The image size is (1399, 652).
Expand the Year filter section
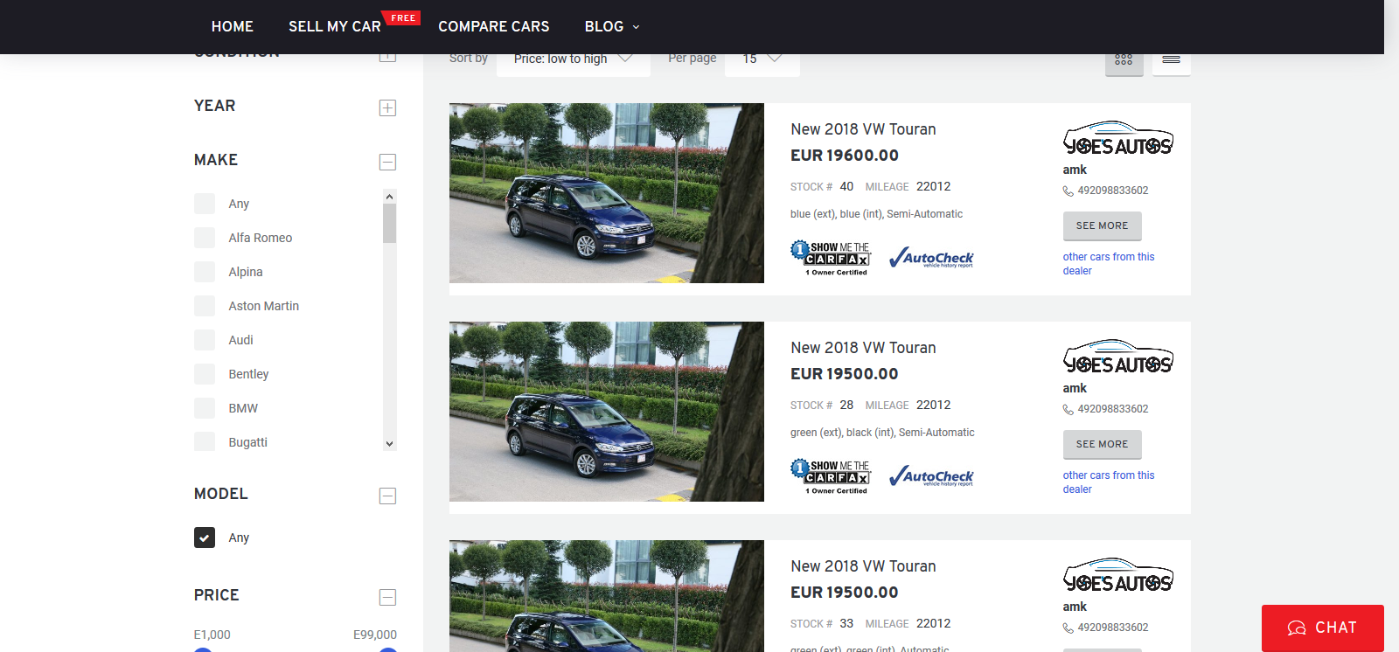coord(387,108)
